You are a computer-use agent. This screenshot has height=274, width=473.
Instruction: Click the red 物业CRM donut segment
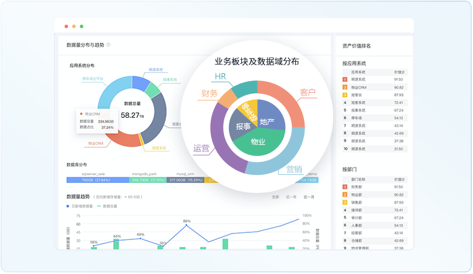[125, 140]
